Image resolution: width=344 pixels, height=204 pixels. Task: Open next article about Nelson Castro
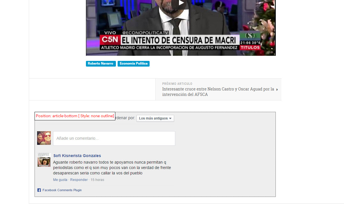coord(218,92)
